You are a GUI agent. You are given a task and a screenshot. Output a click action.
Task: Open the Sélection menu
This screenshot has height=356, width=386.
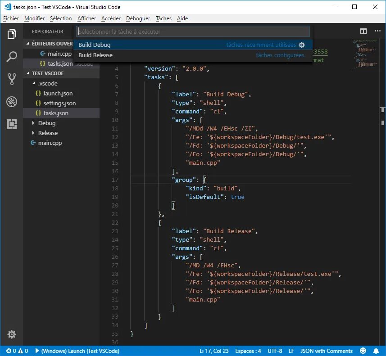click(61, 18)
